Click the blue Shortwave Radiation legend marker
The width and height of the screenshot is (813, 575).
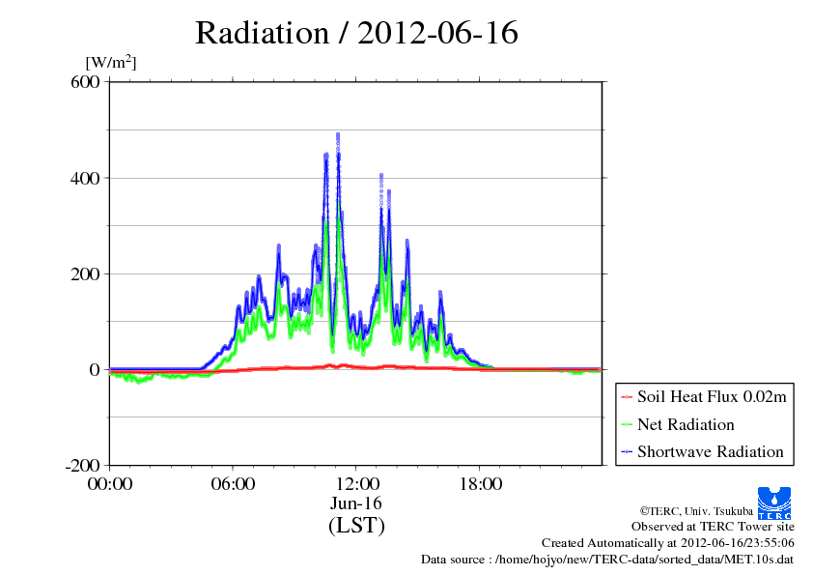[627, 452]
